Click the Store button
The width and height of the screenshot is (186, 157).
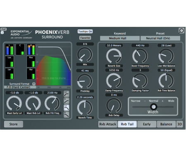14,124
